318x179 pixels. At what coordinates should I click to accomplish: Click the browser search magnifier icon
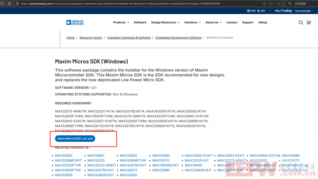(290, 4)
